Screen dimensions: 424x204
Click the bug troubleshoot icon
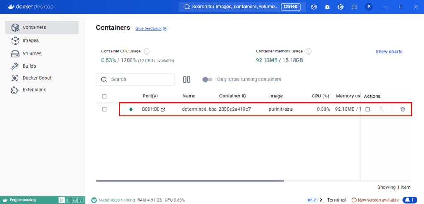(327, 7)
